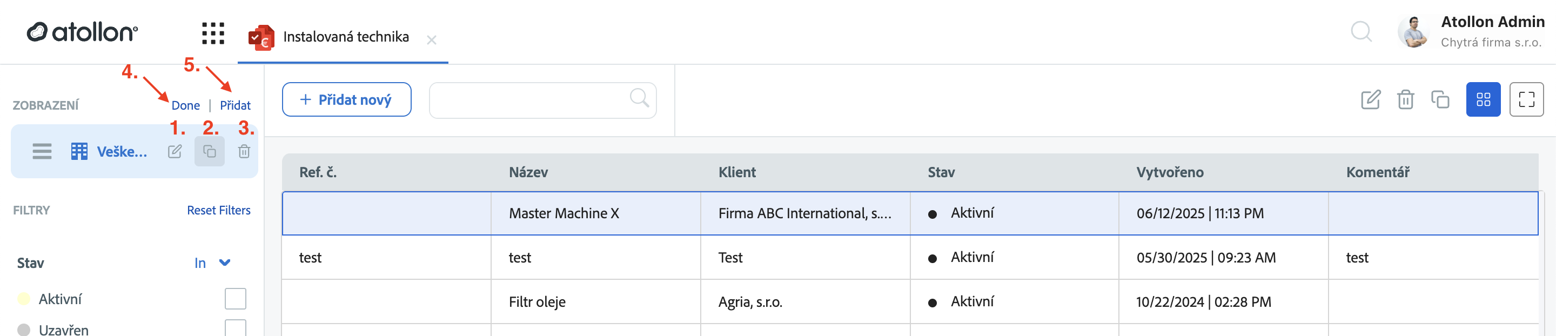Open the app launcher grid menu
This screenshot has height=336, width=1556.
[x=213, y=33]
